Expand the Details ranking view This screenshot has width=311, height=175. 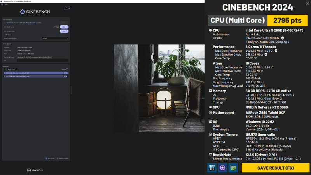[65, 69]
